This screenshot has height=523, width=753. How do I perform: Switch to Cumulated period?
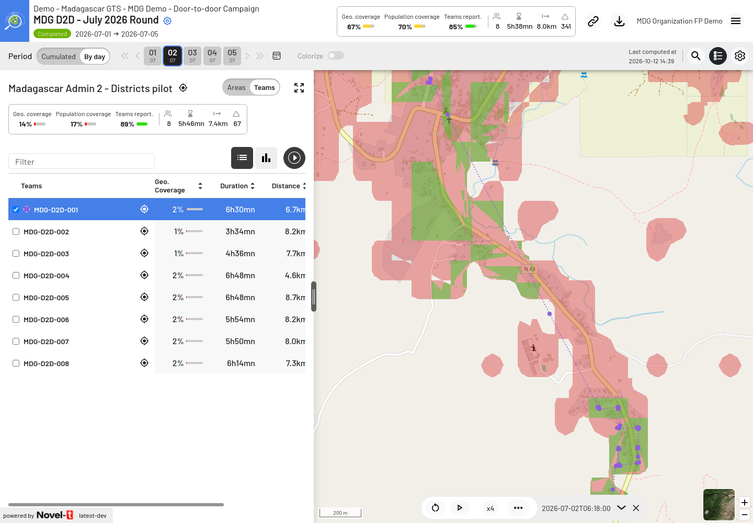[59, 56]
